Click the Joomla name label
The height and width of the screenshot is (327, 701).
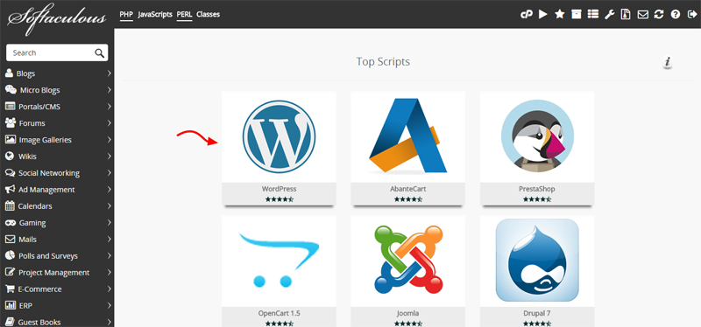(x=407, y=313)
